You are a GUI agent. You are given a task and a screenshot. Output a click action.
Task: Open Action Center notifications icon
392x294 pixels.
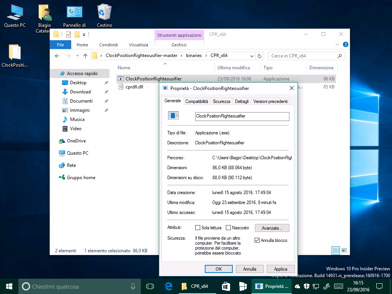(x=379, y=286)
